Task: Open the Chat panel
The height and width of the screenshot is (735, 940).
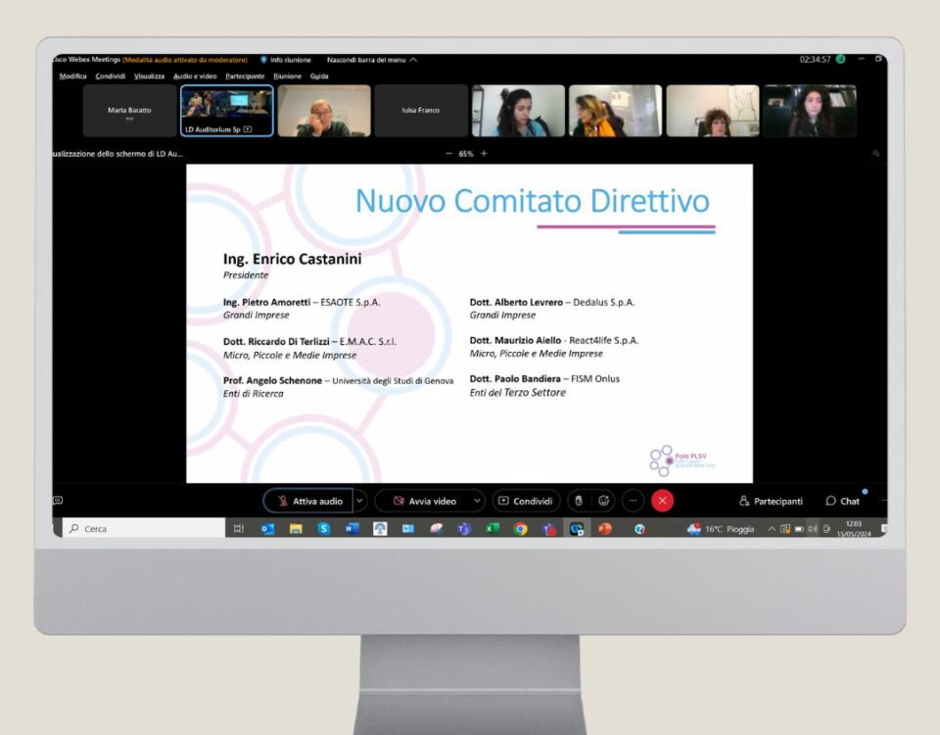Action: point(842,501)
